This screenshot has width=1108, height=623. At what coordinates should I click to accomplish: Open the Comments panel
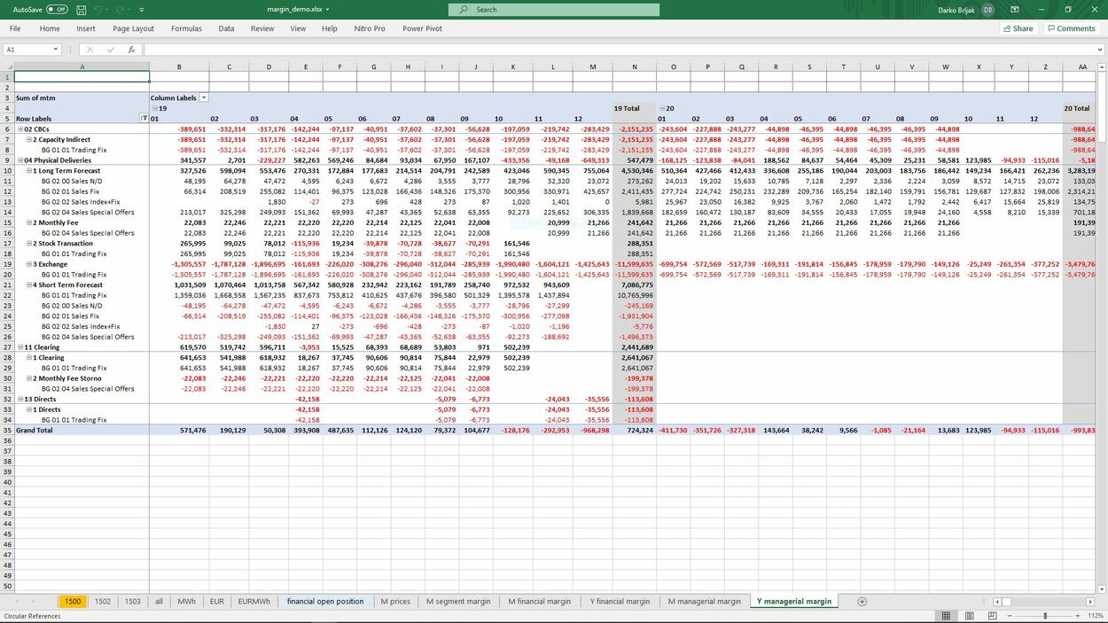tap(1072, 27)
